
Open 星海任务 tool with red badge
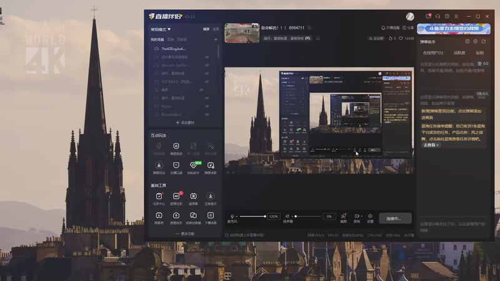click(x=176, y=199)
